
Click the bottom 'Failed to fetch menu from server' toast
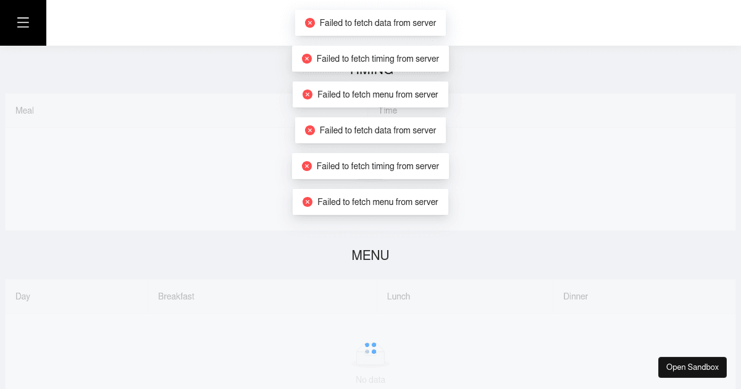pos(378,202)
